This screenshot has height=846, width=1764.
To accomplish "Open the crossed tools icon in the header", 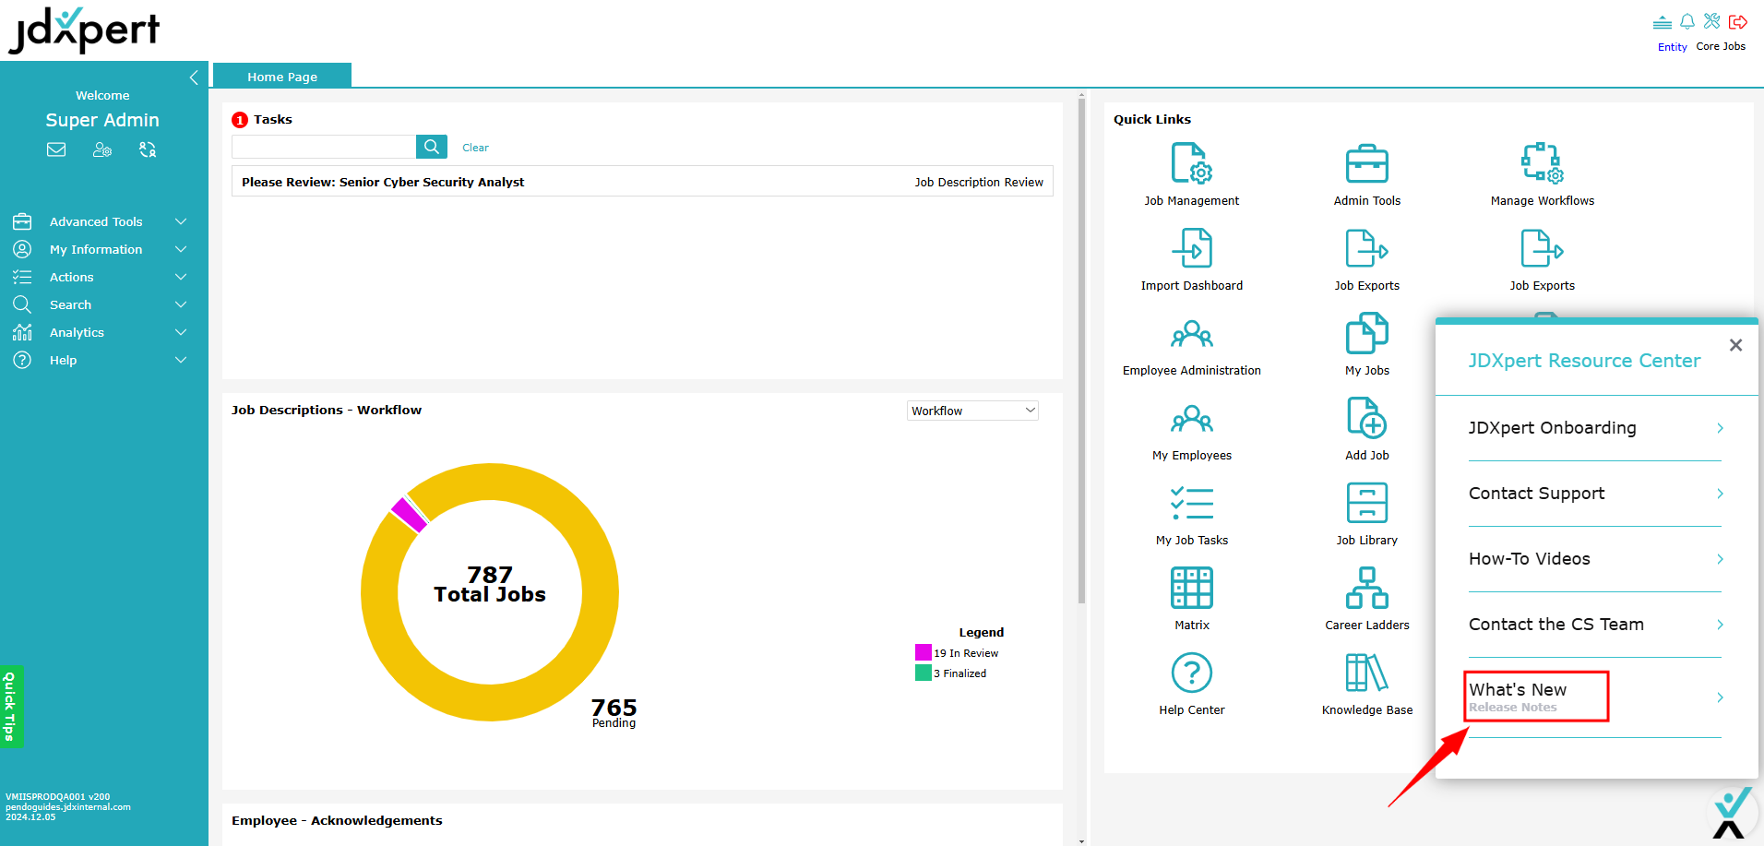I will click(1712, 21).
